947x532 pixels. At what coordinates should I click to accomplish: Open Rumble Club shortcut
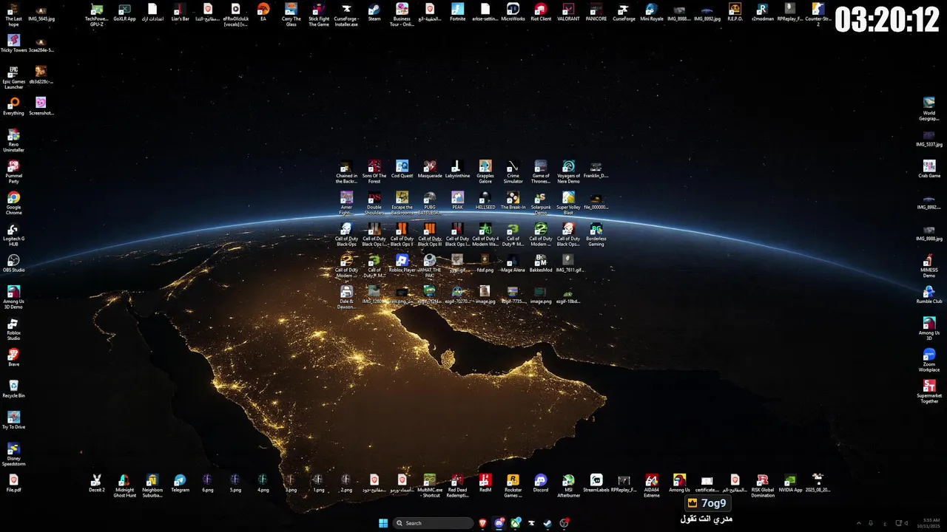(929, 294)
